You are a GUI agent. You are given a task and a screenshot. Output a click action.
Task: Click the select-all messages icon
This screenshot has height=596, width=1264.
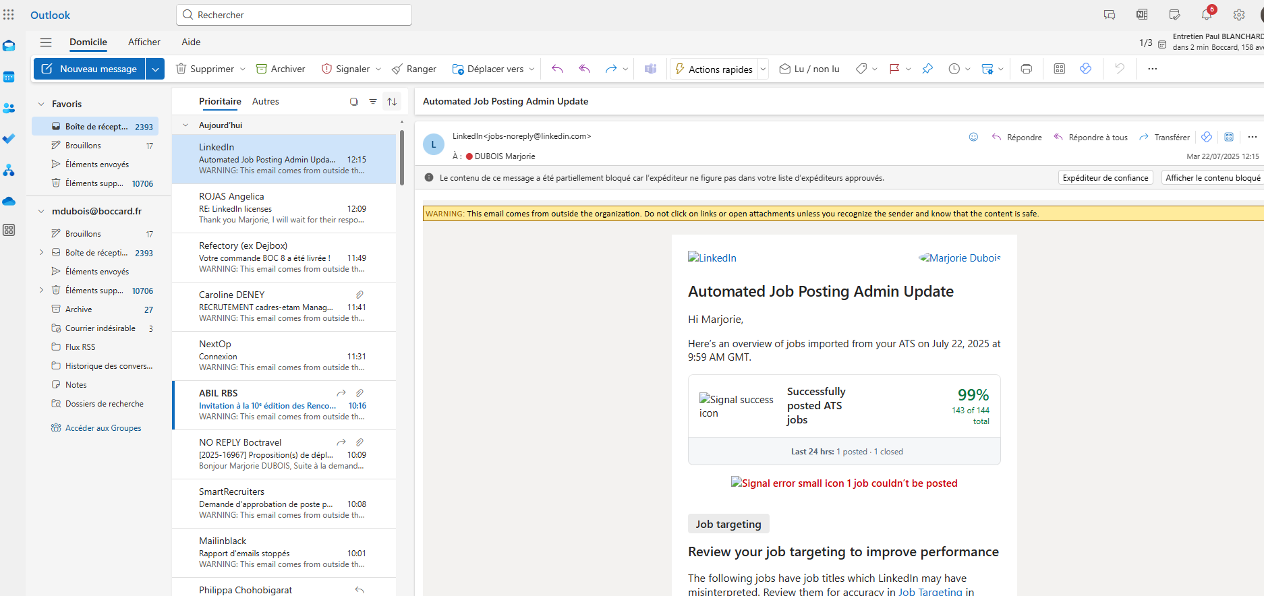point(354,102)
